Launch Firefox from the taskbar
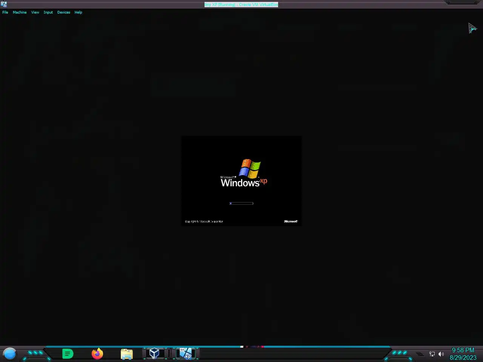Image resolution: width=483 pixels, height=362 pixels. click(x=97, y=354)
